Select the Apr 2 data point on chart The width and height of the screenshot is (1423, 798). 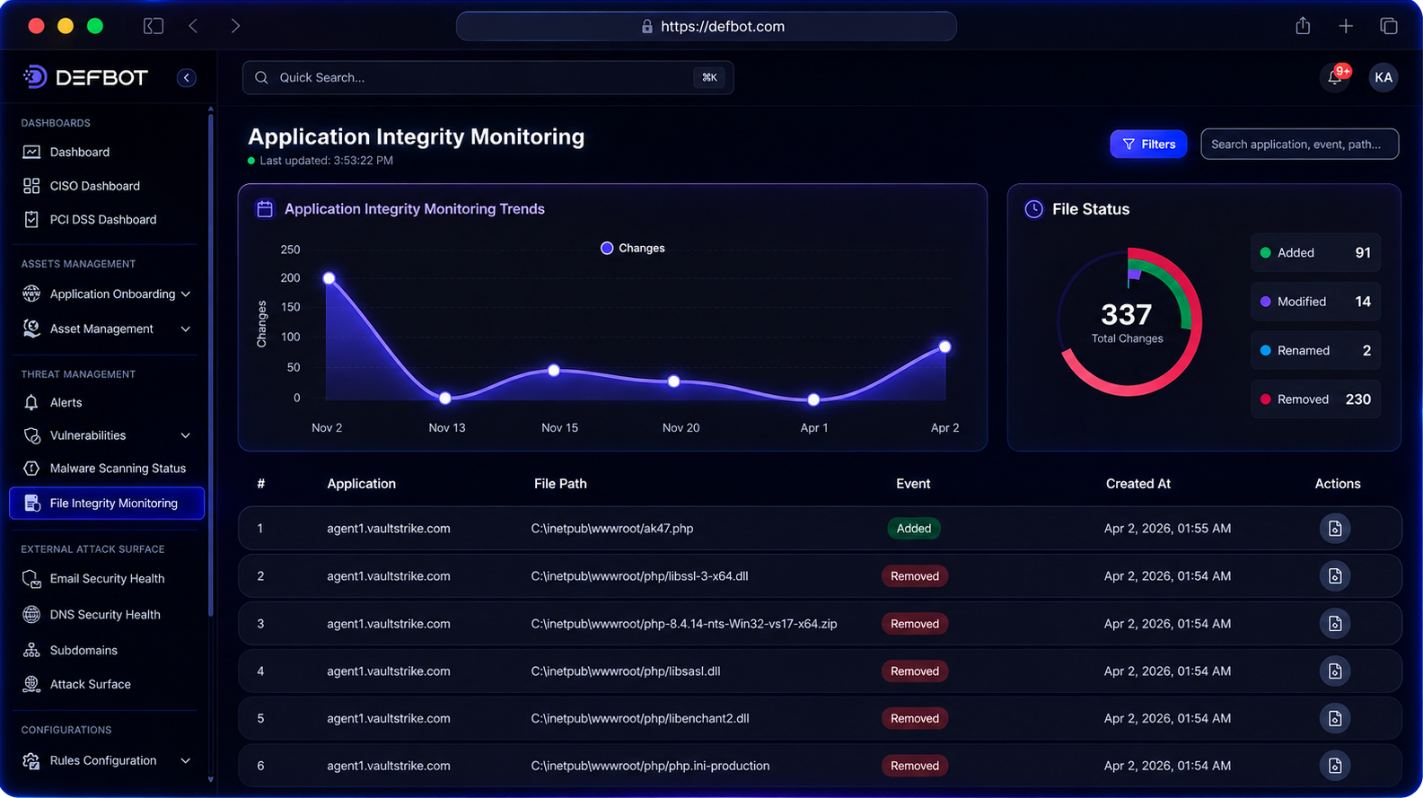coord(944,346)
